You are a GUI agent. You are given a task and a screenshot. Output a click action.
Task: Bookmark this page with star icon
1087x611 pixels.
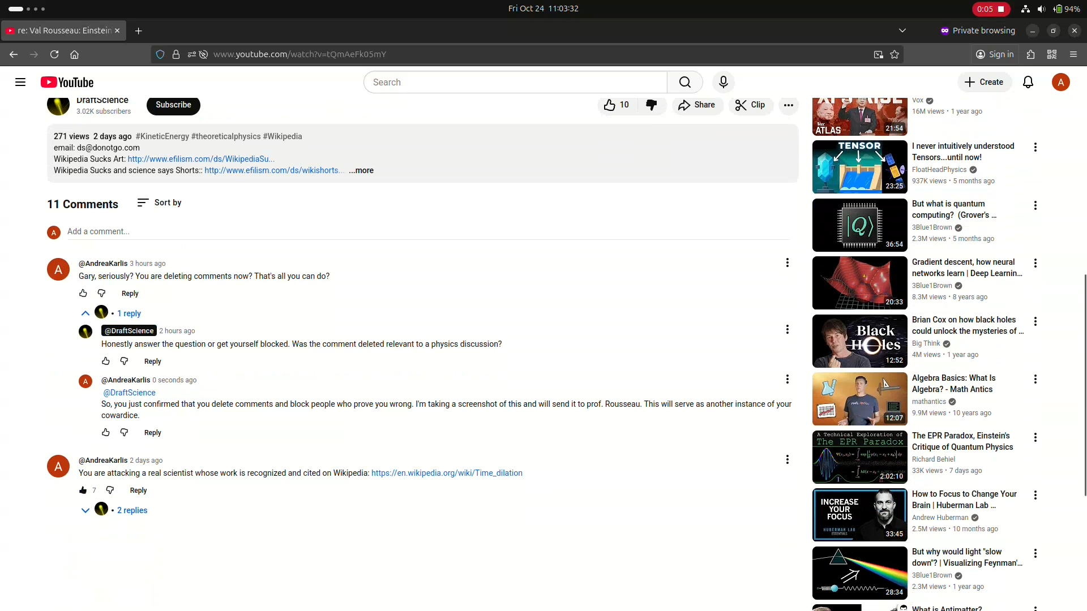pyautogui.click(x=895, y=54)
